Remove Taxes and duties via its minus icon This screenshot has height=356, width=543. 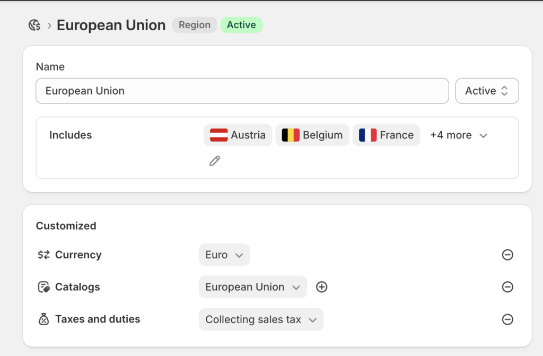507,319
